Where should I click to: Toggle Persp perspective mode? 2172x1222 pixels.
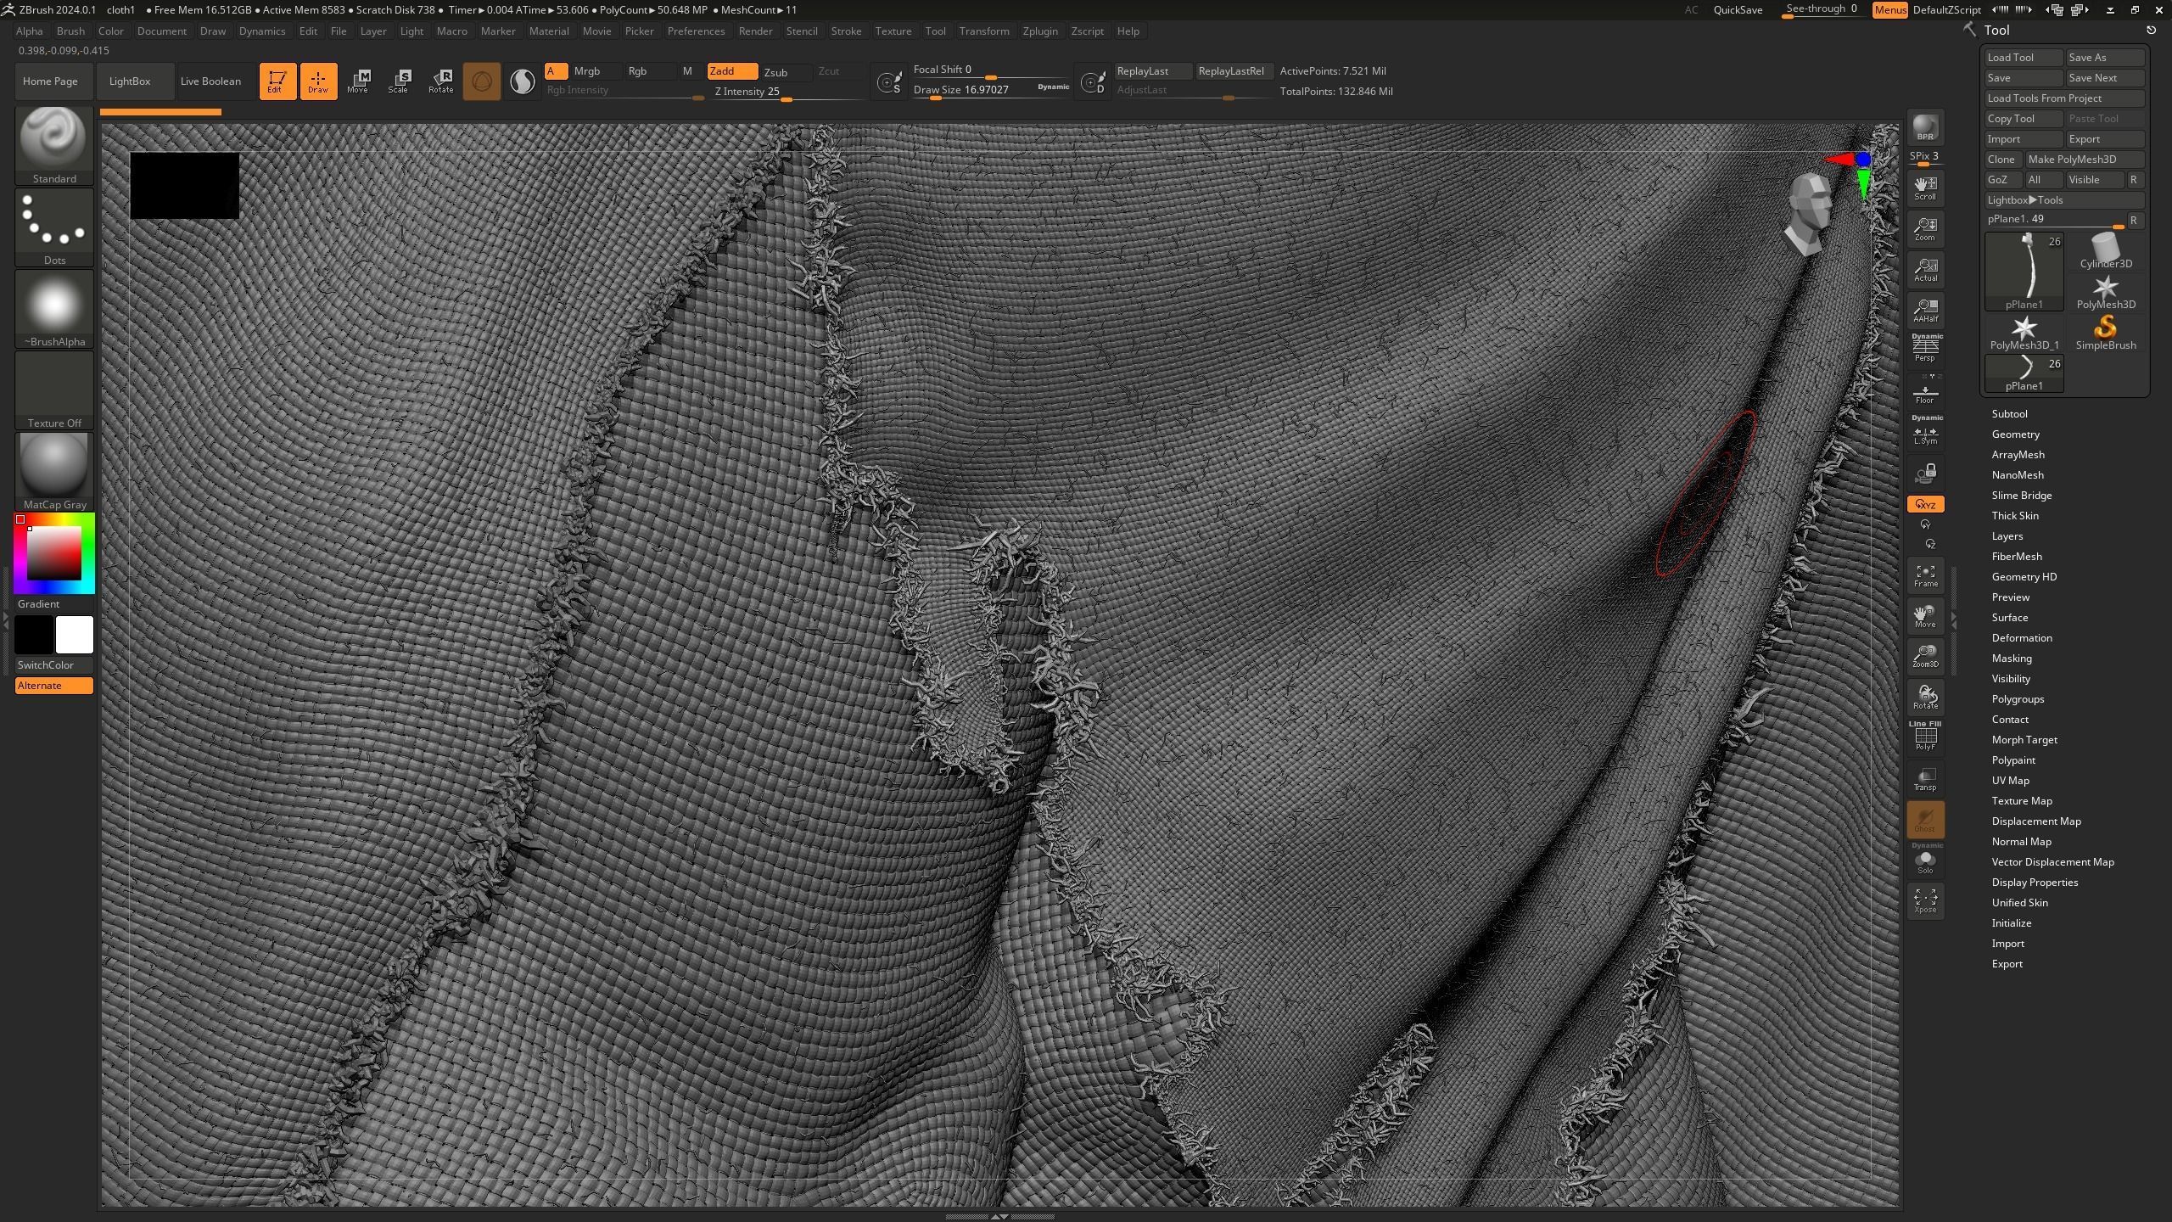point(1925,350)
